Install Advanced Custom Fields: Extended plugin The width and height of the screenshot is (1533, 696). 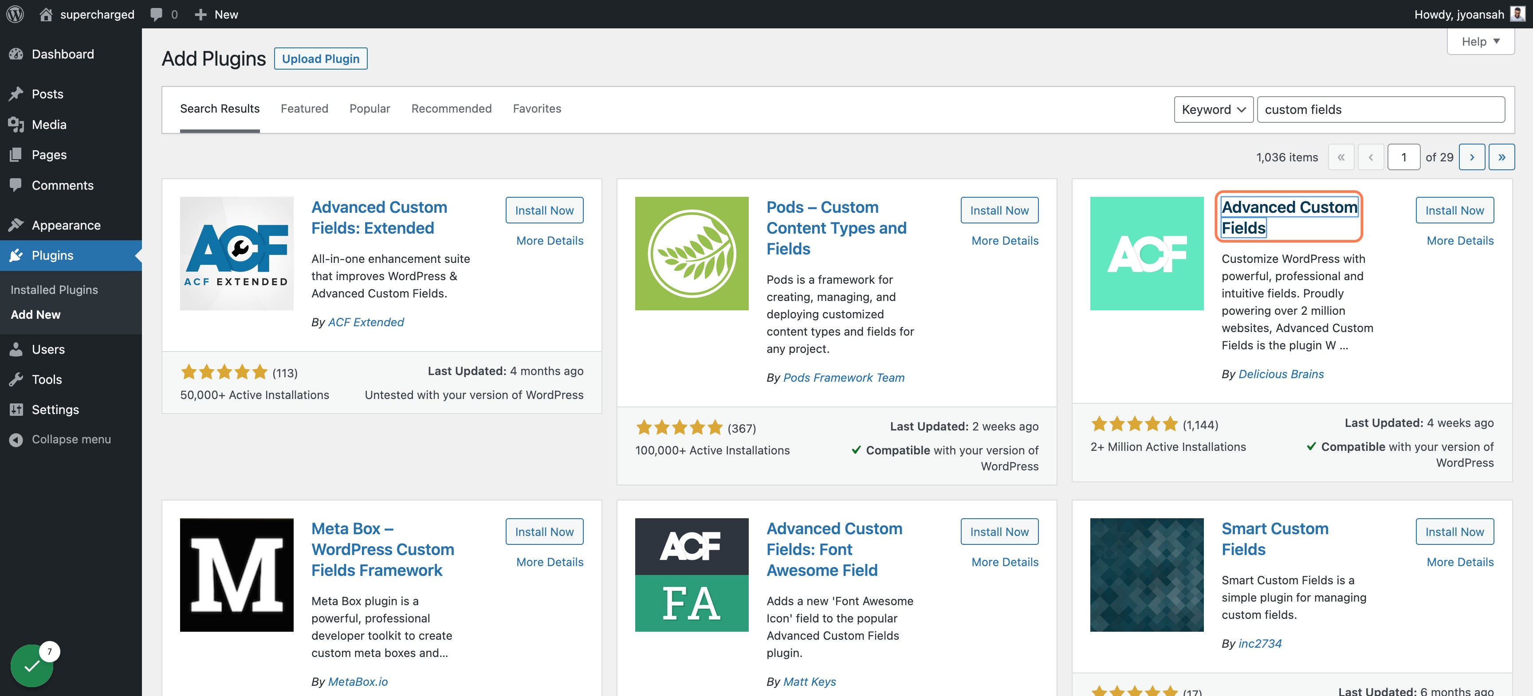[x=544, y=210]
